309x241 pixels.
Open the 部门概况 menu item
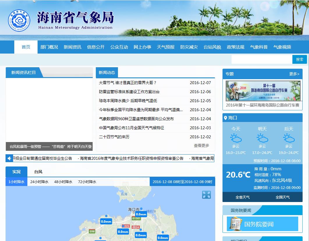(49, 47)
